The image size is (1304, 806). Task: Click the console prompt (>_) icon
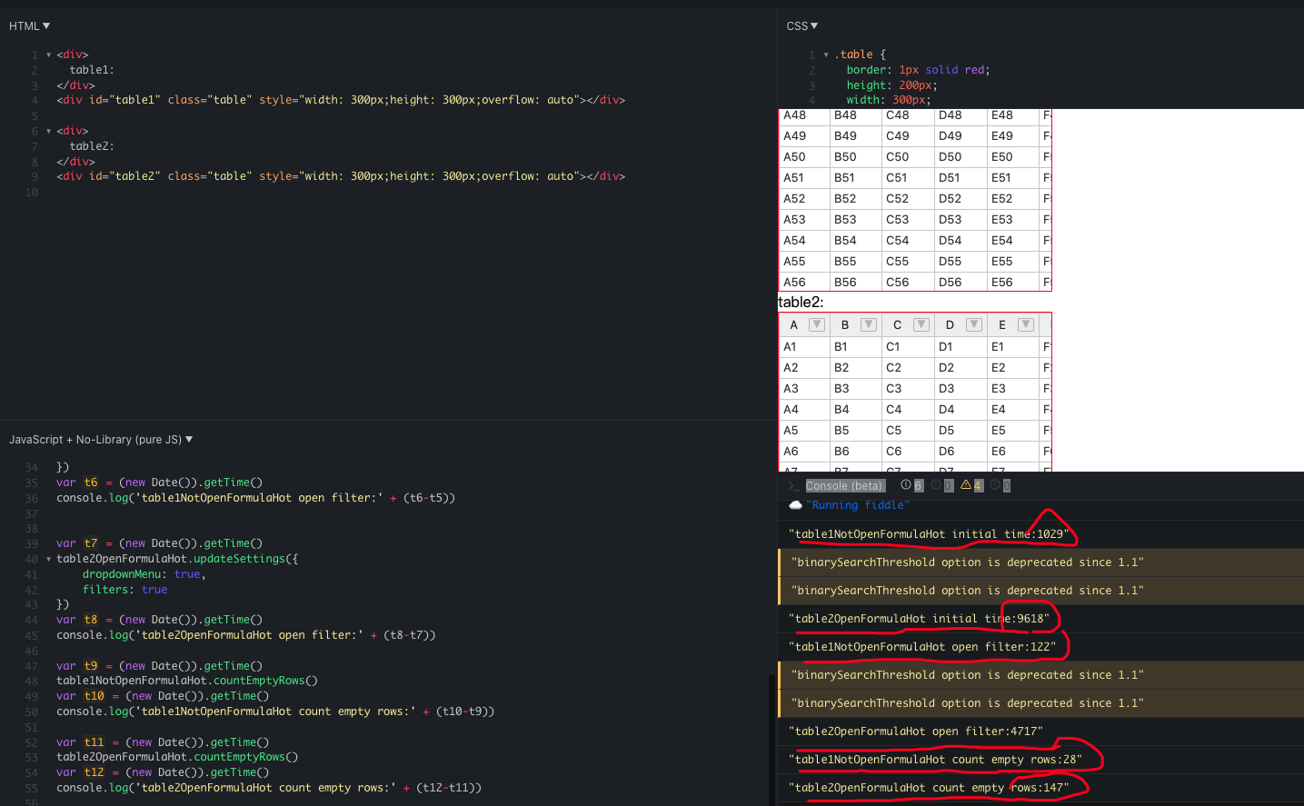(x=793, y=484)
